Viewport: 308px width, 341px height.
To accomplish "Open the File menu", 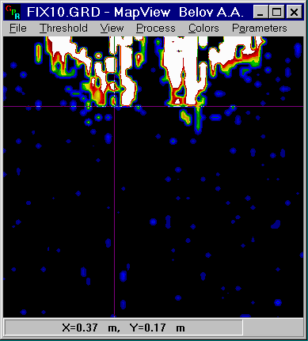I will click(x=18, y=28).
